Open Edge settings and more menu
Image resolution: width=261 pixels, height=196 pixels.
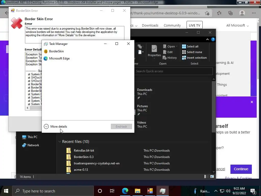[x=254, y=13]
